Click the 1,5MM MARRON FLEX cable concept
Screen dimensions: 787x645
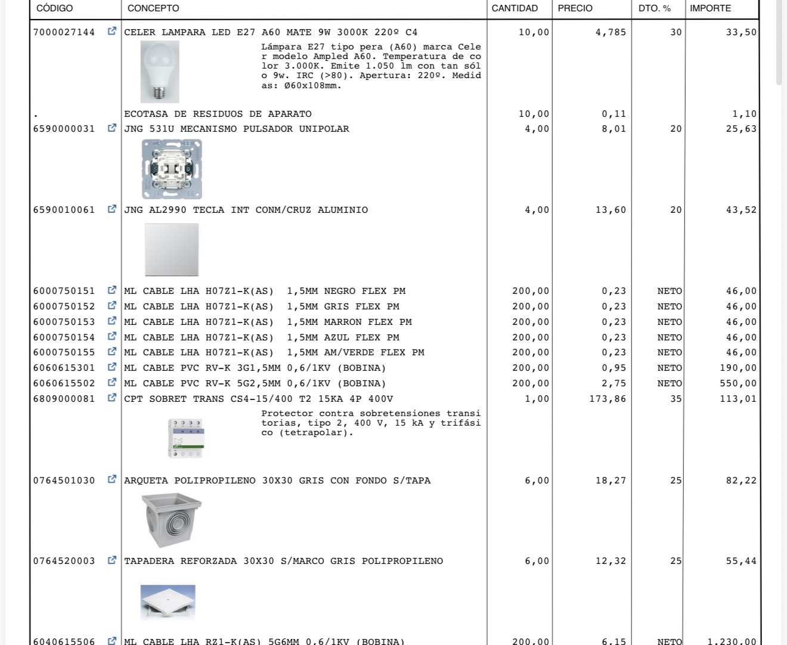[268, 322]
